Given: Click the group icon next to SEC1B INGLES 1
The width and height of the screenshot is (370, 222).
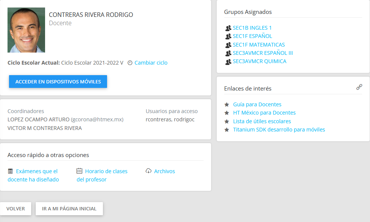Looking at the screenshot, I should 228,28.
